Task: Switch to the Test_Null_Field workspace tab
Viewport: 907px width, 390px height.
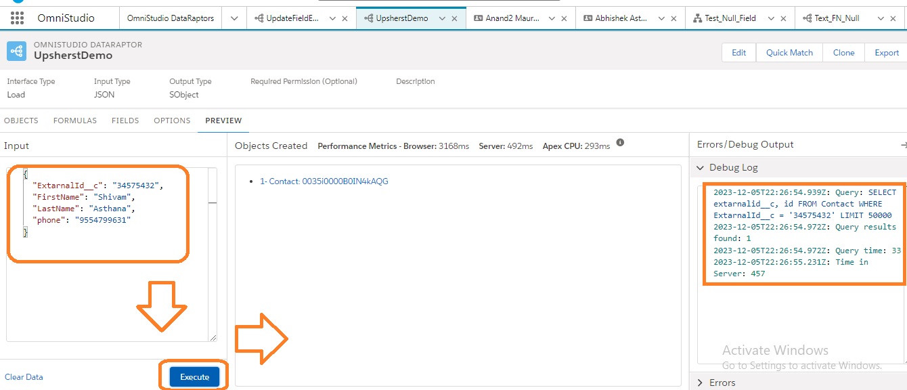Action: (x=730, y=18)
